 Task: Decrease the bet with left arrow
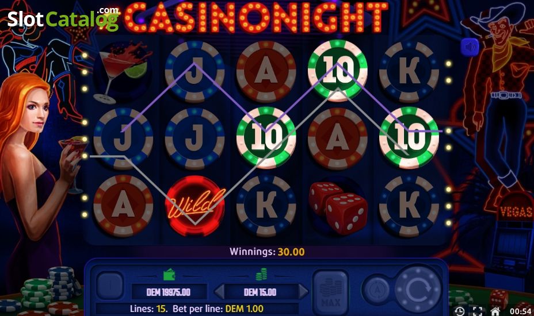click(220, 292)
